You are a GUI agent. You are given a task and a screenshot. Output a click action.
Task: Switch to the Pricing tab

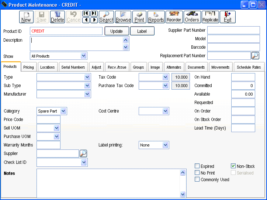(28, 67)
